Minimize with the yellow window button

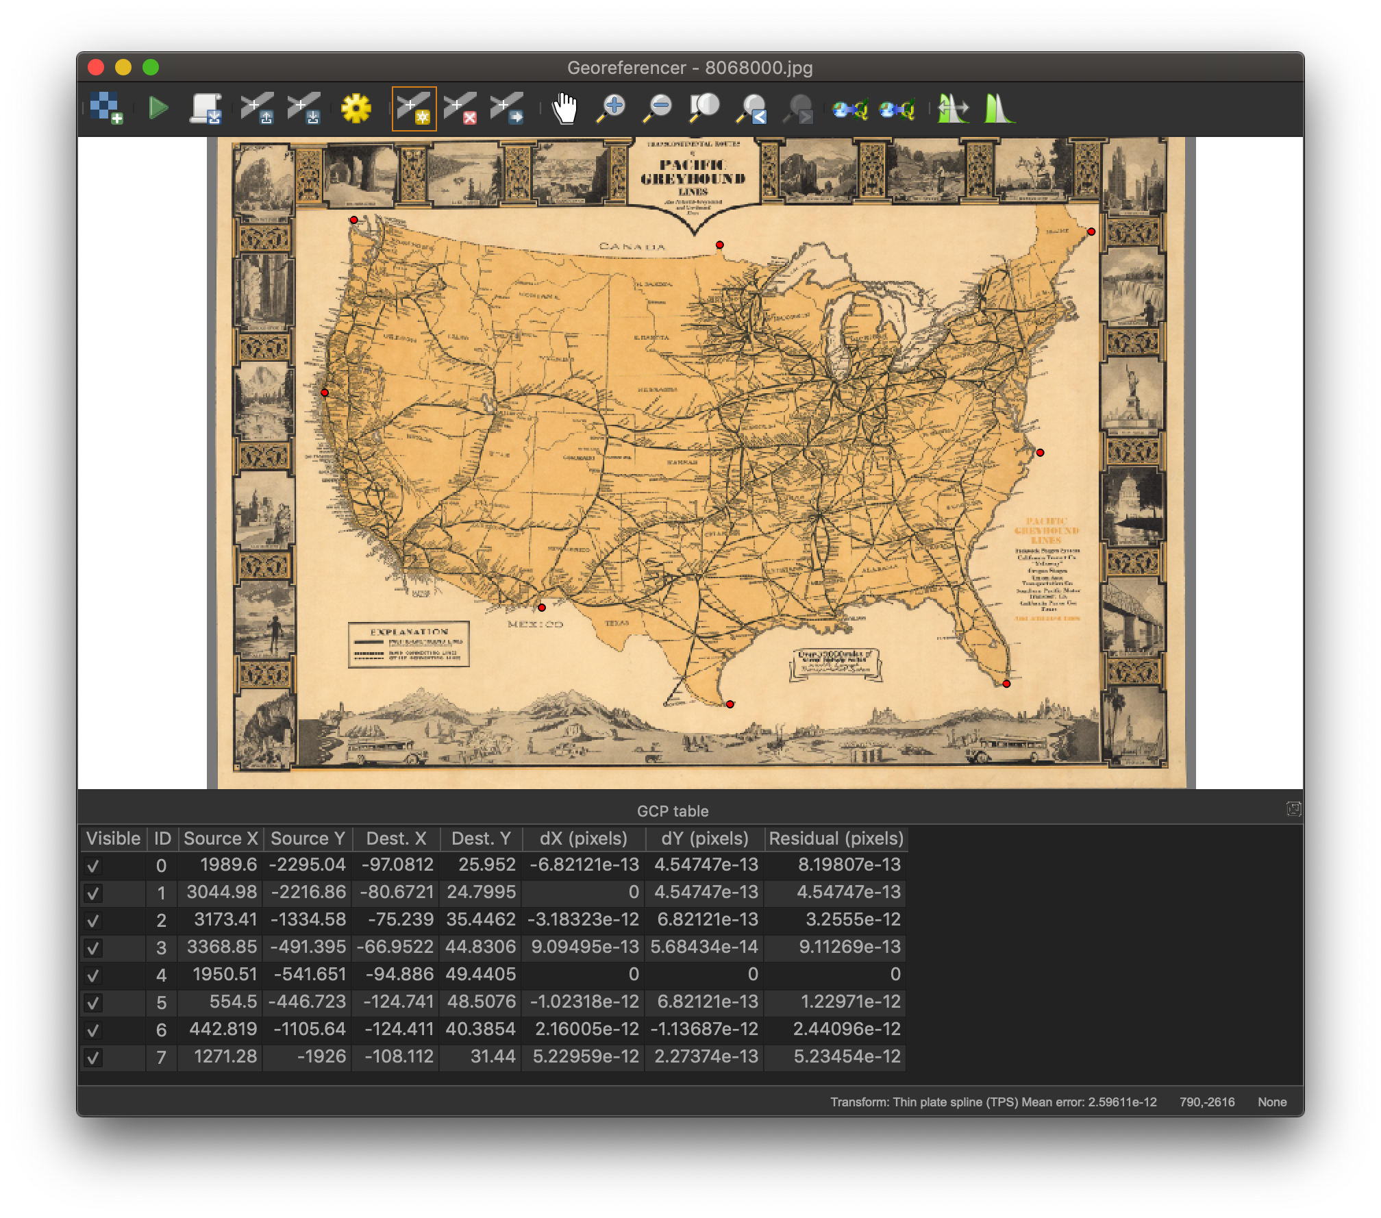pyautogui.click(x=123, y=67)
